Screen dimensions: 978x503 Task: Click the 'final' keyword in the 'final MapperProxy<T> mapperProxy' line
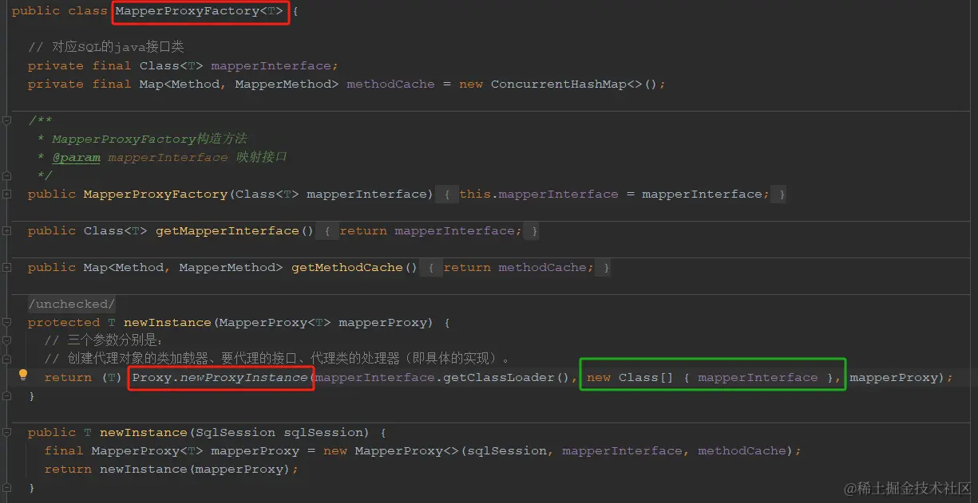click(x=64, y=451)
